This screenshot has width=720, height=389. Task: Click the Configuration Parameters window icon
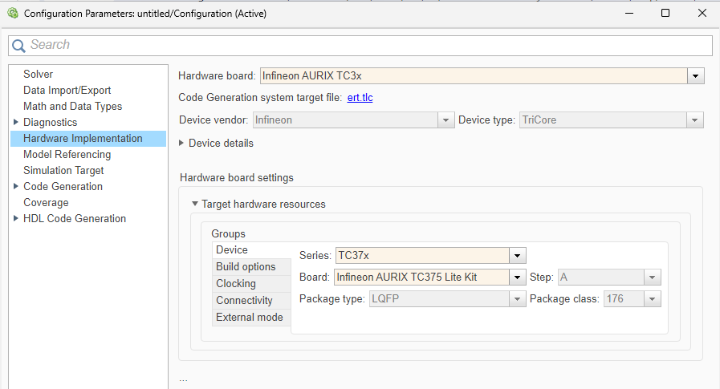(x=12, y=13)
